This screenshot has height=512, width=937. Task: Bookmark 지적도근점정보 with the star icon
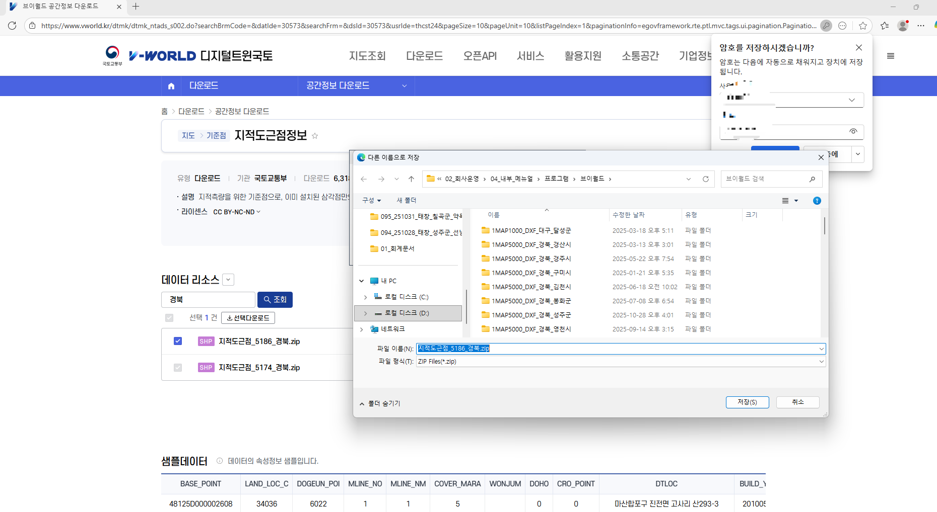click(x=315, y=136)
